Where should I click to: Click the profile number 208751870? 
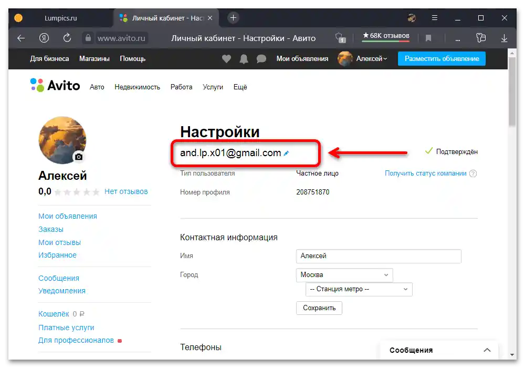(x=313, y=192)
